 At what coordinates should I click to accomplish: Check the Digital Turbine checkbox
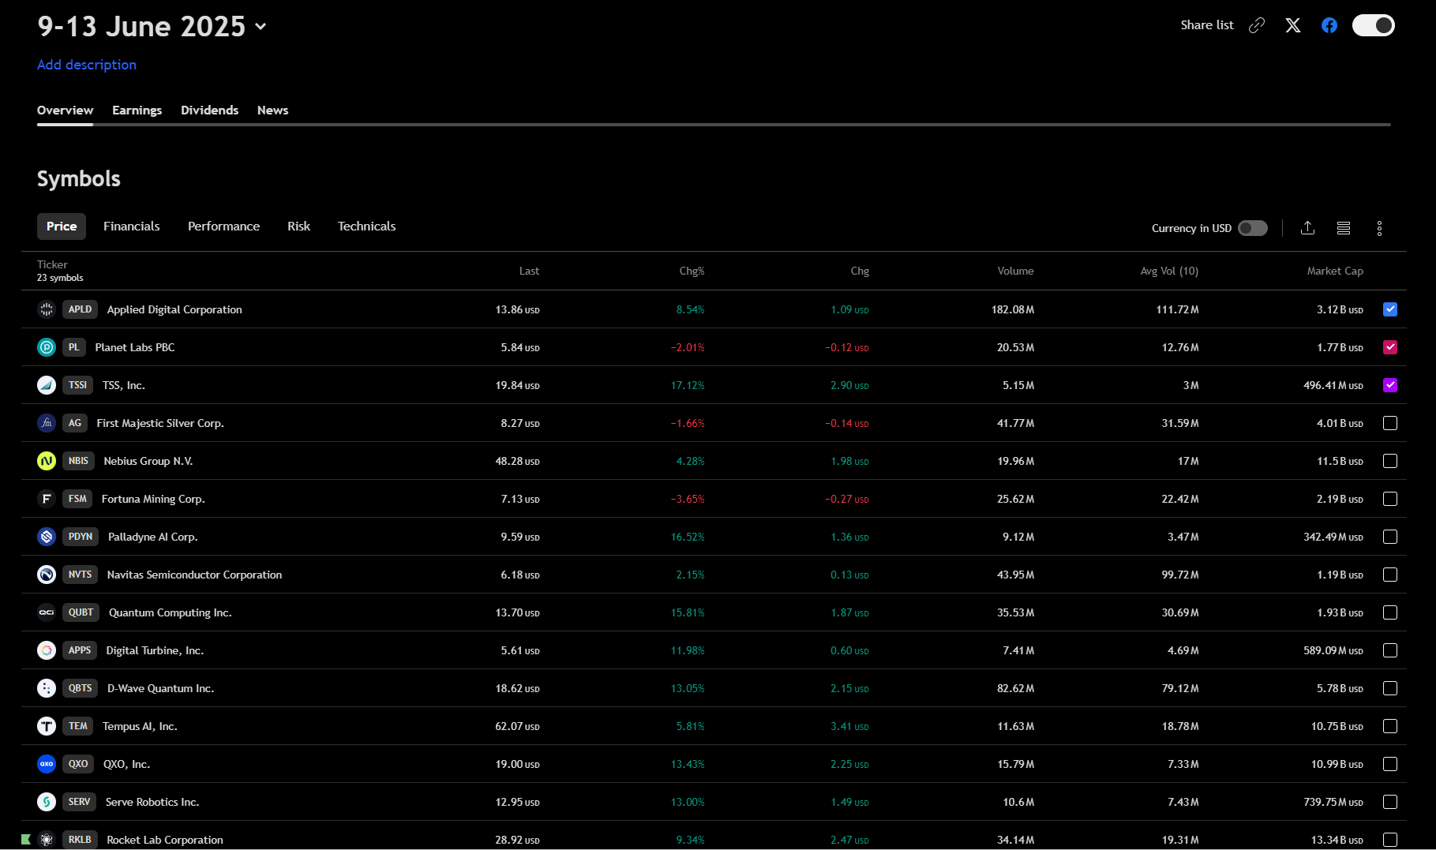pos(1390,650)
